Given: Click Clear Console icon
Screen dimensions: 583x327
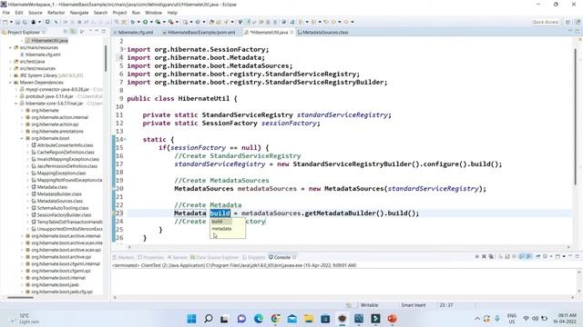Looking at the screenshot, I should pyautogui.click(x=500, y=256).
